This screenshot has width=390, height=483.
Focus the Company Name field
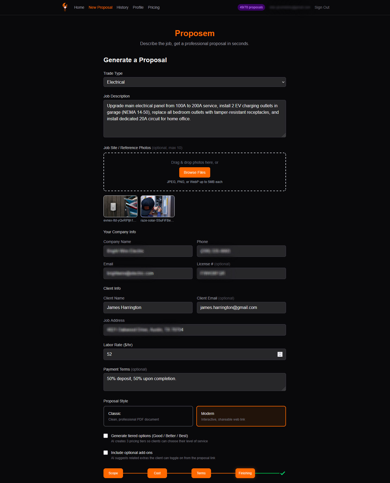148,251
